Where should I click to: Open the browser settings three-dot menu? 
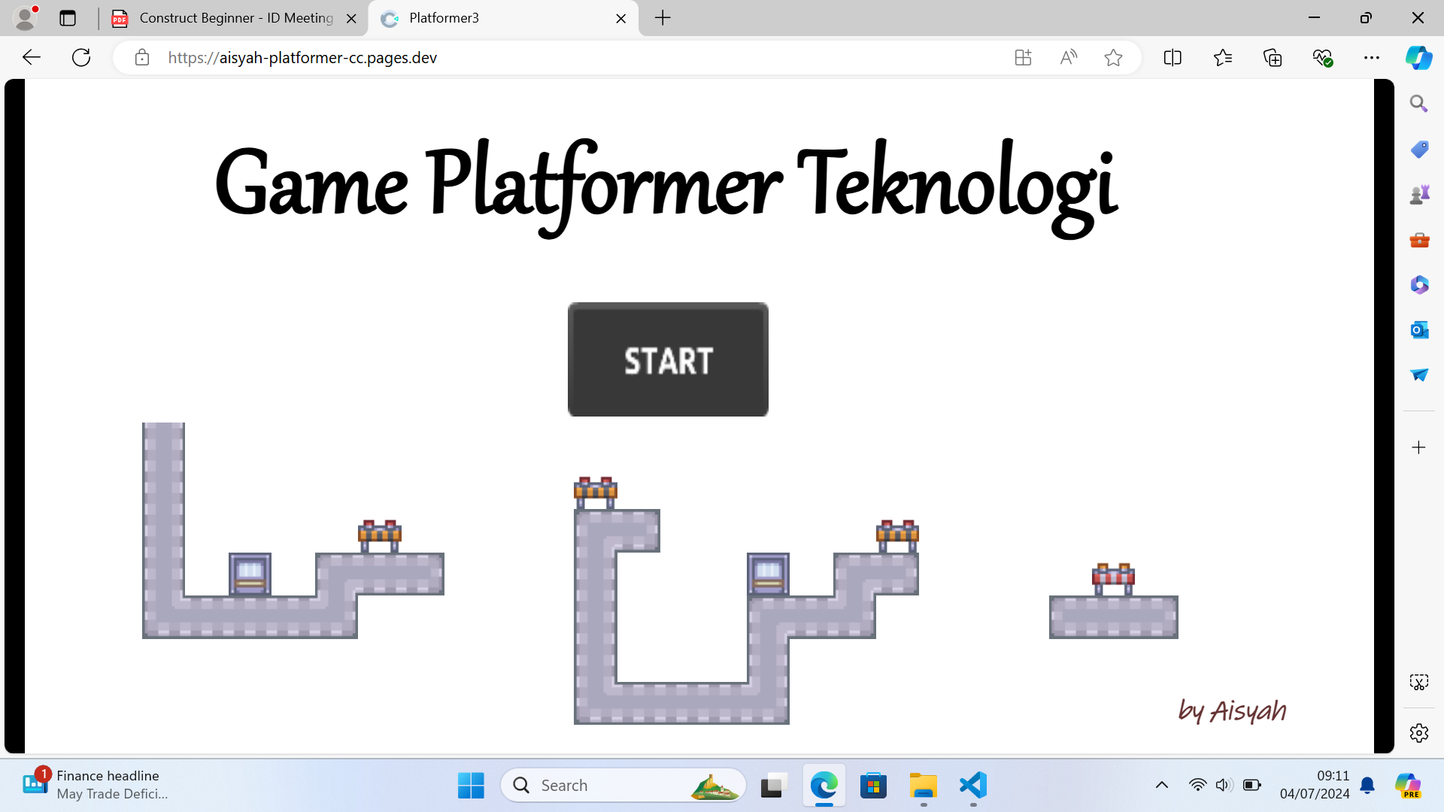[1372, 57]
